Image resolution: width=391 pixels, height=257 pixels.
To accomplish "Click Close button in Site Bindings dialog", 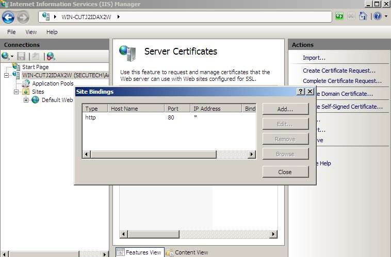I will tap(286, 172).
